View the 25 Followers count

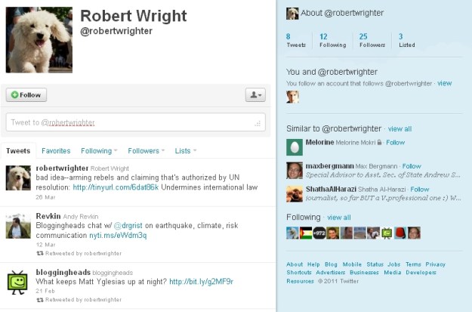(x=372, y=40)
